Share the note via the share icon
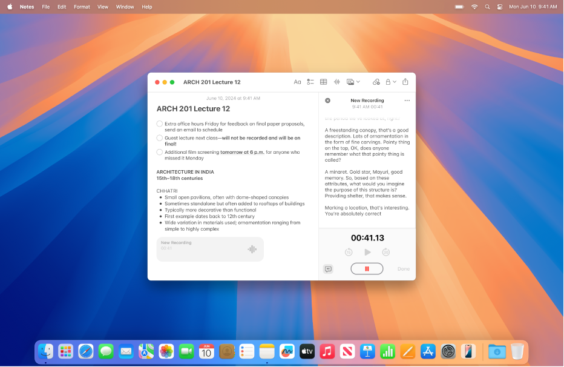 [405, 82]
